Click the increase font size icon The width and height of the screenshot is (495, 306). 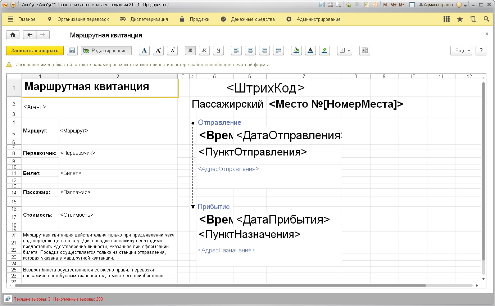[x=158, y=51]
